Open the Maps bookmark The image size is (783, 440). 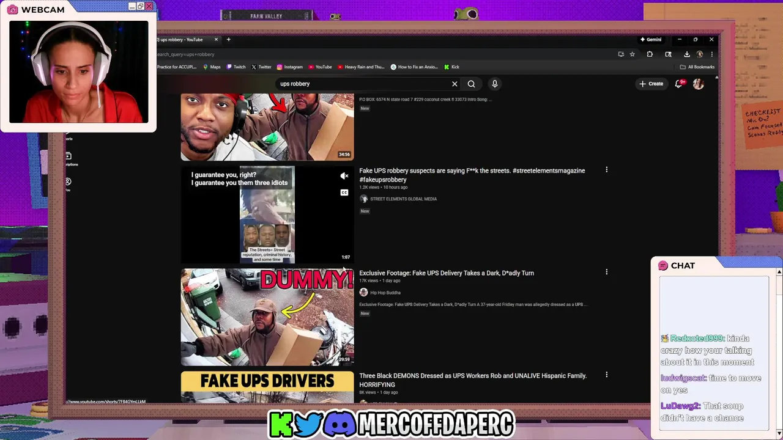(212, 67)
